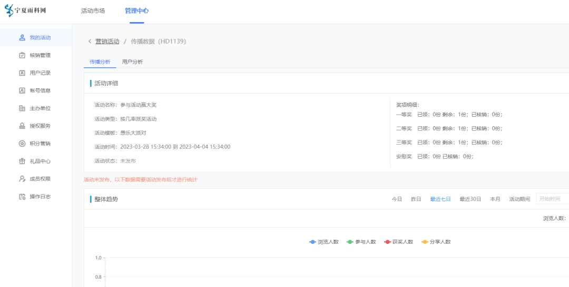Screen dimensions: 569x287
Task: Click the 二等奖 prize detail row
Action: (x=449, y=128)
